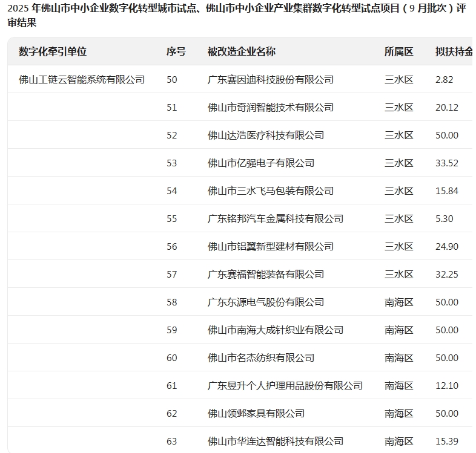
Task: Select company 广东赛因迪科技股份有限公司
Action: pos(270,79)
